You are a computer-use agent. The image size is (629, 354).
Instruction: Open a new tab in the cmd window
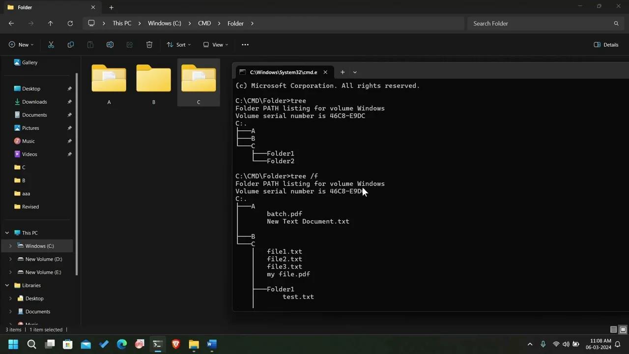click(x=343, y=72)
